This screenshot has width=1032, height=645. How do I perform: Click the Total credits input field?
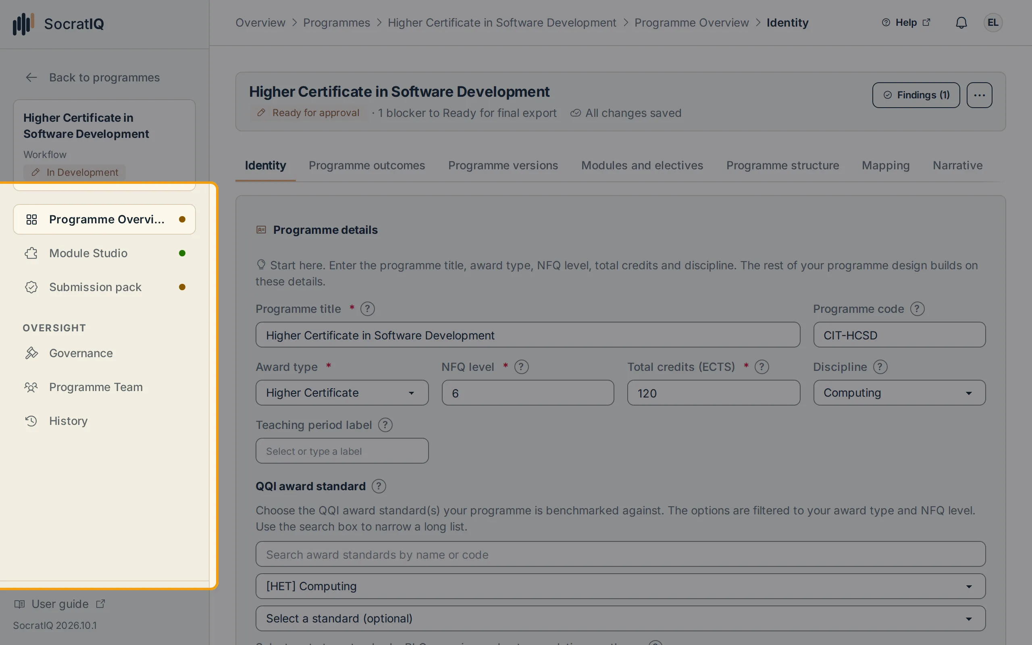(714, 393)
